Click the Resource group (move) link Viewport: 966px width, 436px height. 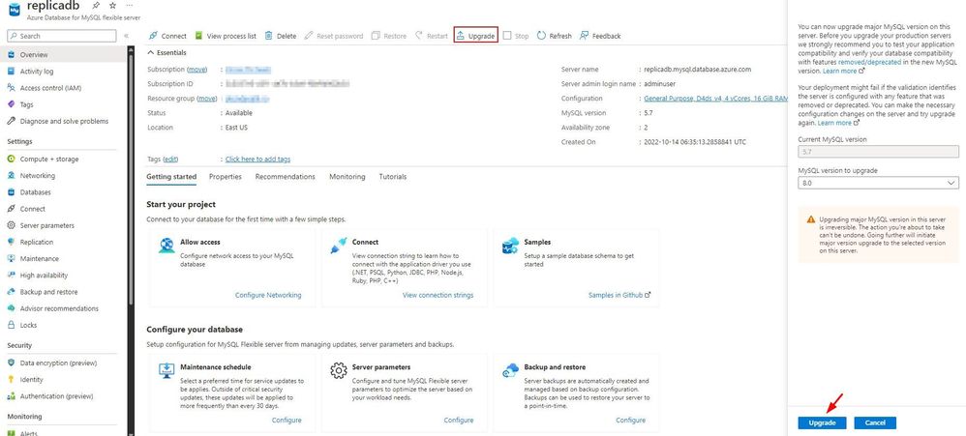click(206, 99)
